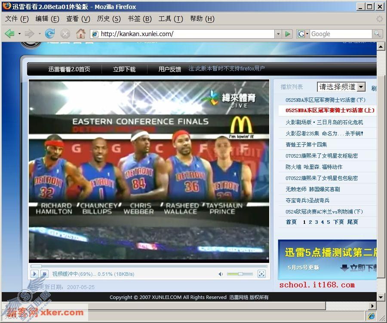387x323 pixels.
Task: Play 0525NBA东区冠军赛骑士VS活塞(上)
Action: point(330,110)
